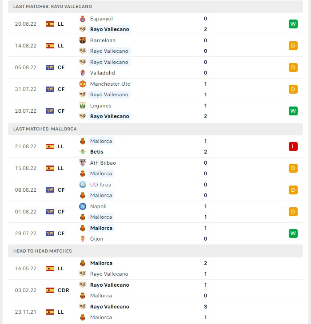
Task: Click the Ath Bilbao crest icon
Action: (x=83, y=163)
